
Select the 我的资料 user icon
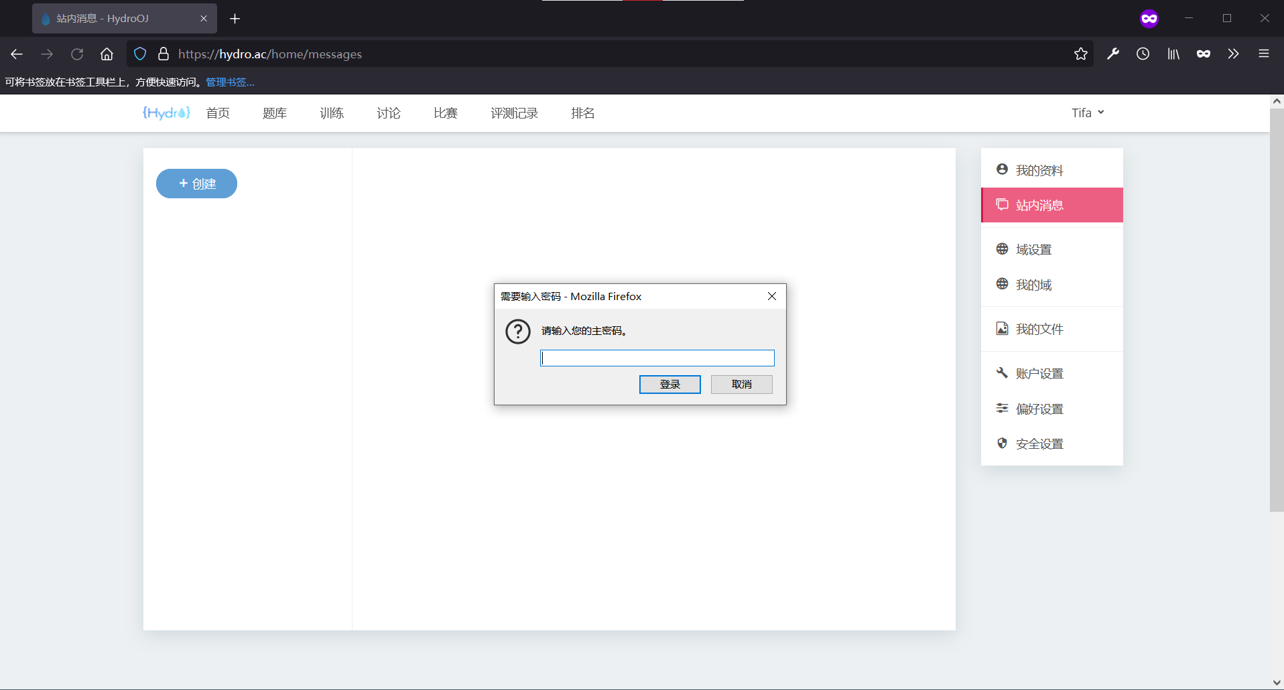1002,169
